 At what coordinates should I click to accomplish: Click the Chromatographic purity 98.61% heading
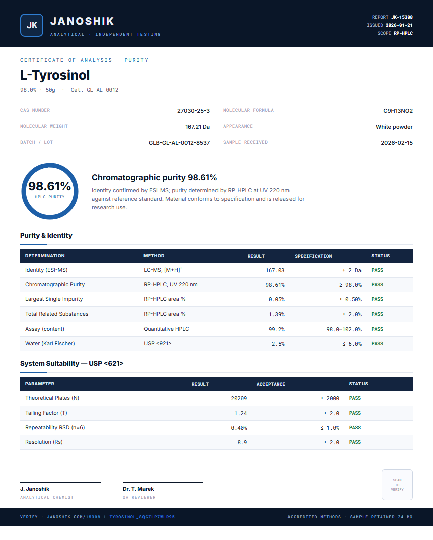155,177
